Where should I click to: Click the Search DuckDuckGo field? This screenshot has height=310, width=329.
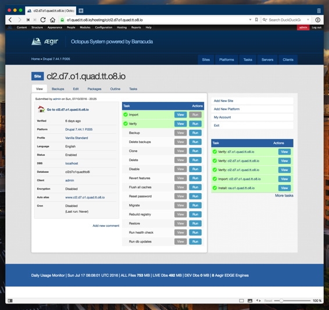click(286, 20)
